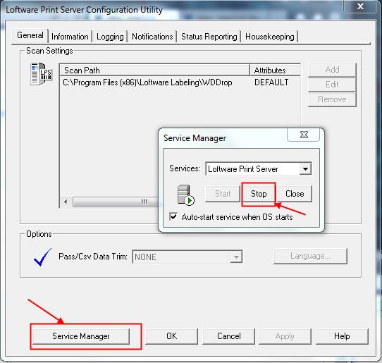Close the Service Manager dialog with X
This screenshot has height=363, width=382.
pos(304,135)
